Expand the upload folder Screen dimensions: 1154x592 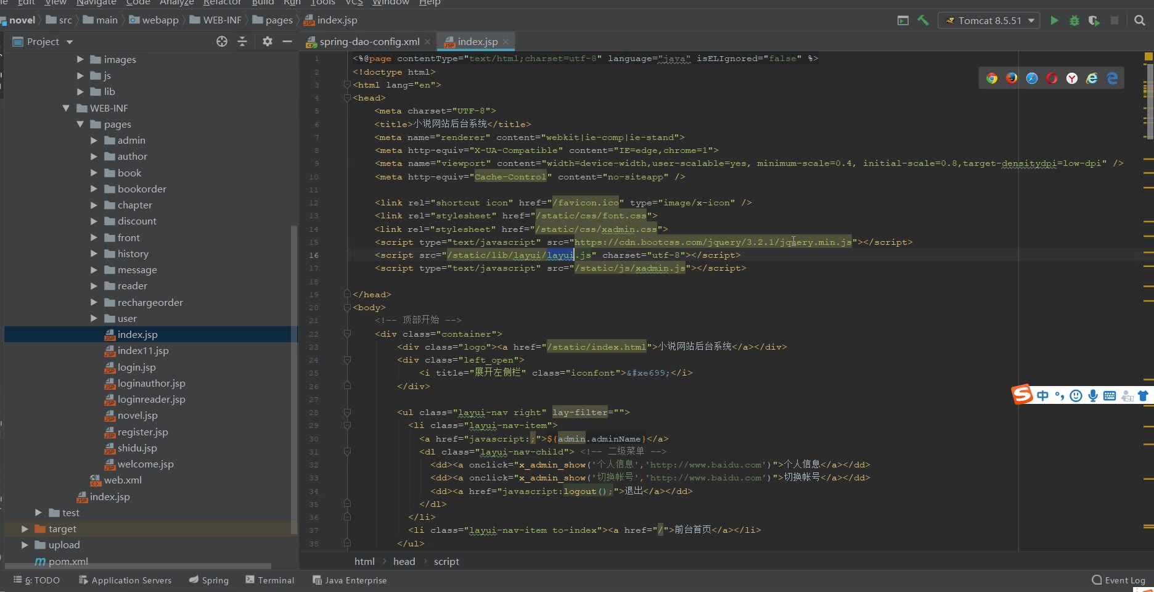25,545
